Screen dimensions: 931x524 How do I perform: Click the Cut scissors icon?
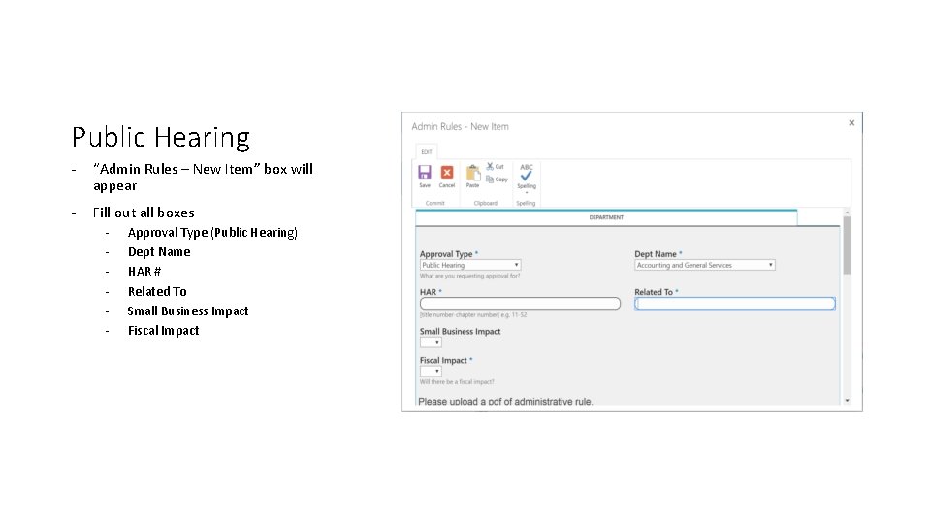[490, 166]
